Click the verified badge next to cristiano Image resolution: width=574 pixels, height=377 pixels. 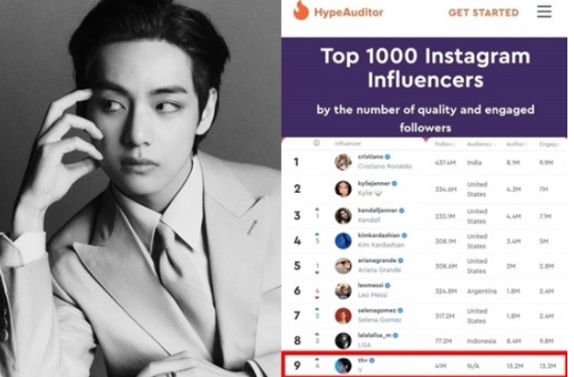click(x=388, y=157)
